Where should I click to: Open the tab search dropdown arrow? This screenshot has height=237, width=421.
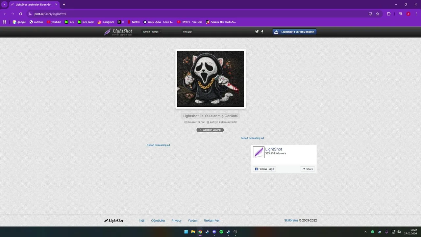click(x=4, y=5)
